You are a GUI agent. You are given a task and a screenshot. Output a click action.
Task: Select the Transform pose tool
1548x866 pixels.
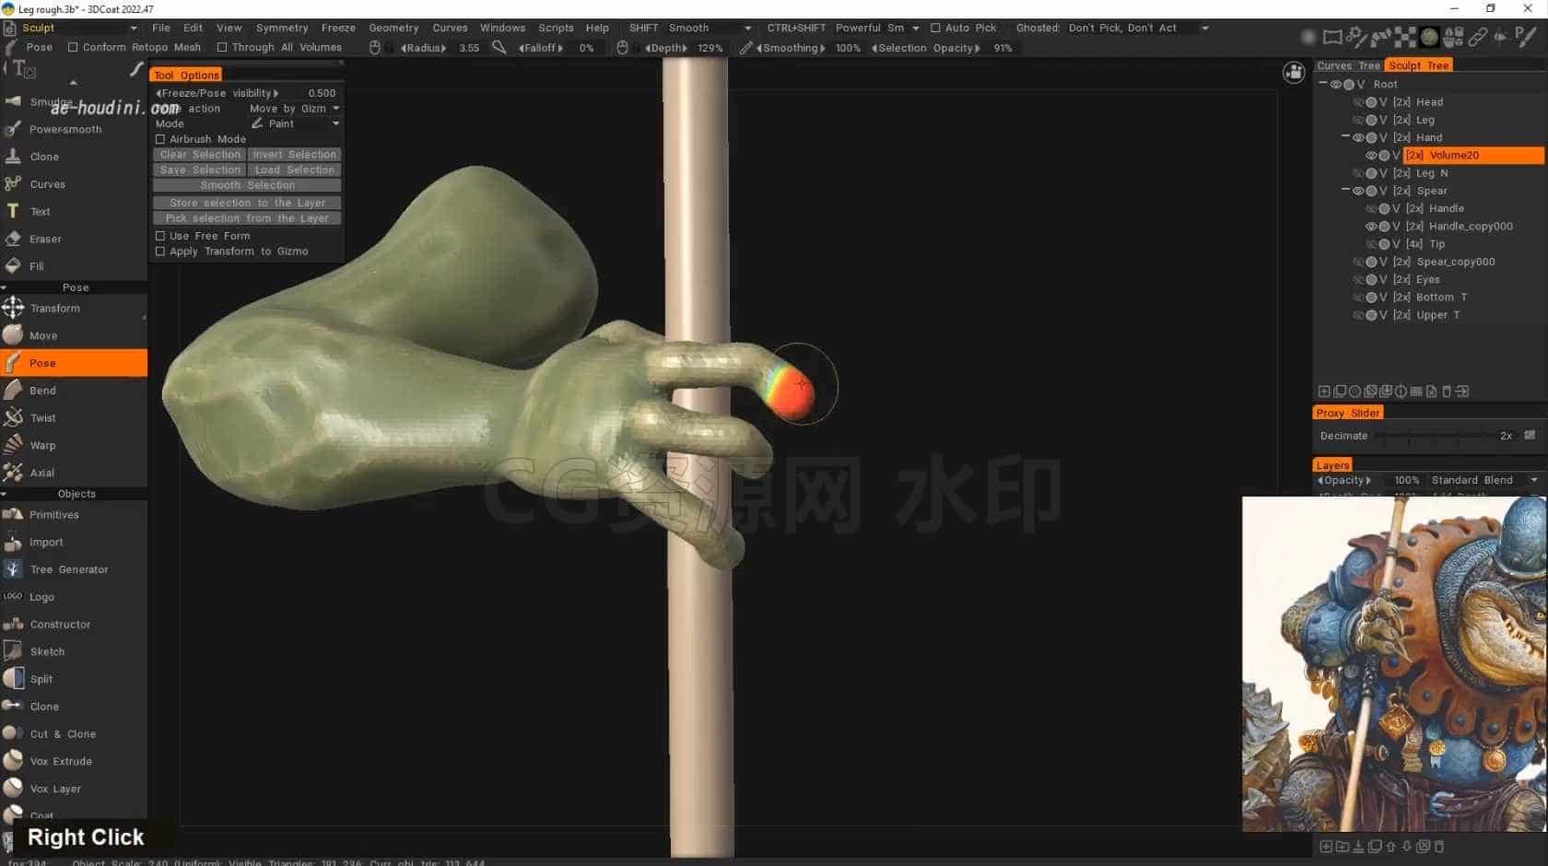point(74,309)
